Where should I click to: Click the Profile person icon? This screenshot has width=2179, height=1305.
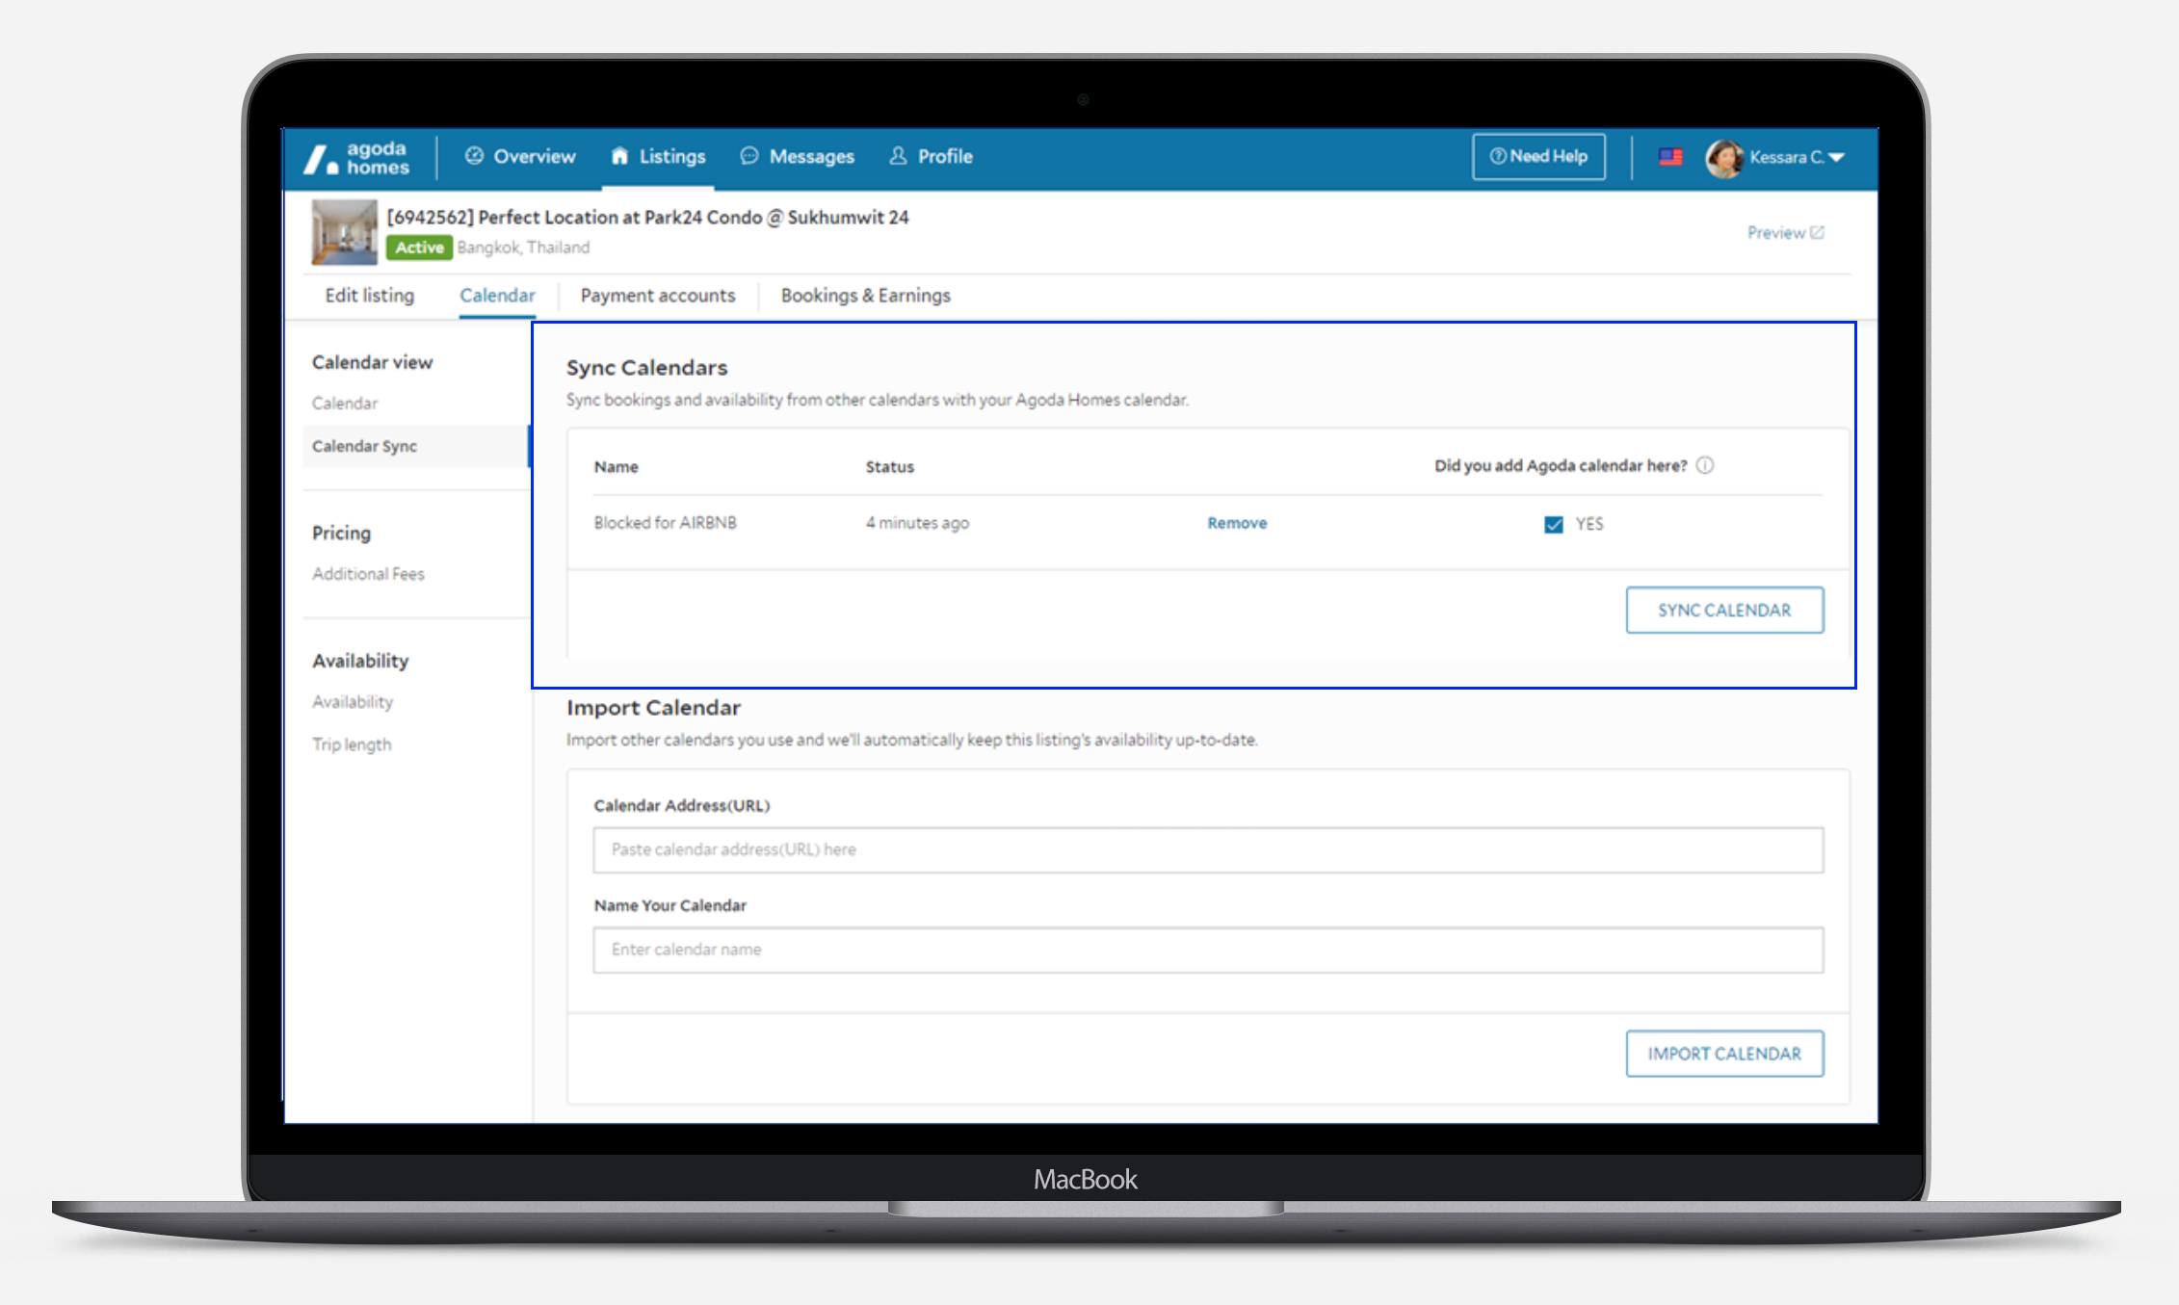tap(898, 156)
